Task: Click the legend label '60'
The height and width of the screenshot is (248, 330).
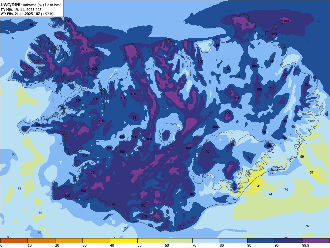Action: tap(167, 245)
